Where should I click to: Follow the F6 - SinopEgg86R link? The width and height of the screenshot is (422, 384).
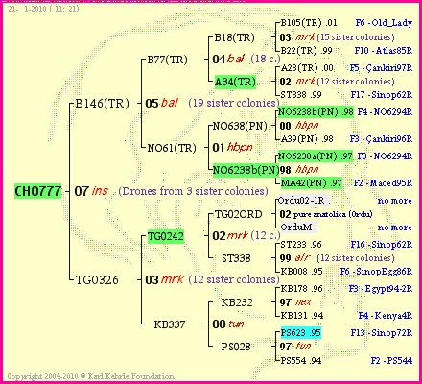point(376,272)
